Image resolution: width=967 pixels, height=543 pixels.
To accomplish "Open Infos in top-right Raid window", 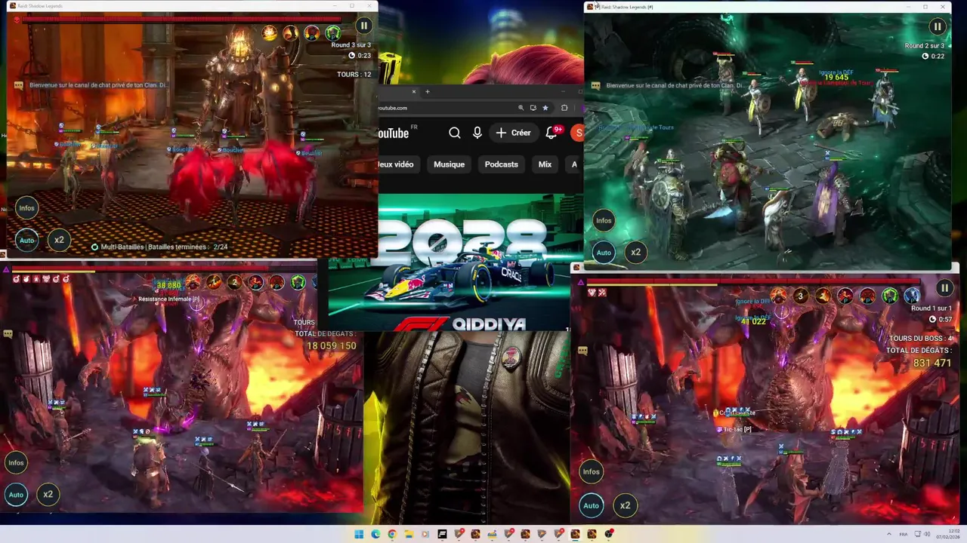I will [604, 220].
